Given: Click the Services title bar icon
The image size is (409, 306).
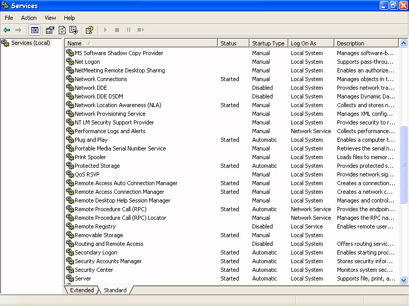Looking at the screenshot, I should (x=5, y=6).
